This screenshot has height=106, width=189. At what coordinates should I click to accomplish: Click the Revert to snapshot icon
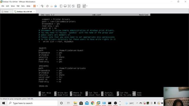coord(51,6)
